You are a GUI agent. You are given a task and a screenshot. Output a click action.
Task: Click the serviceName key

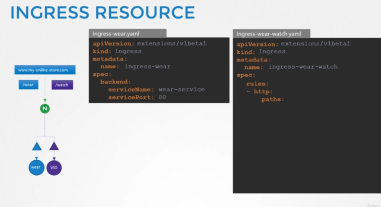point(131,90)
